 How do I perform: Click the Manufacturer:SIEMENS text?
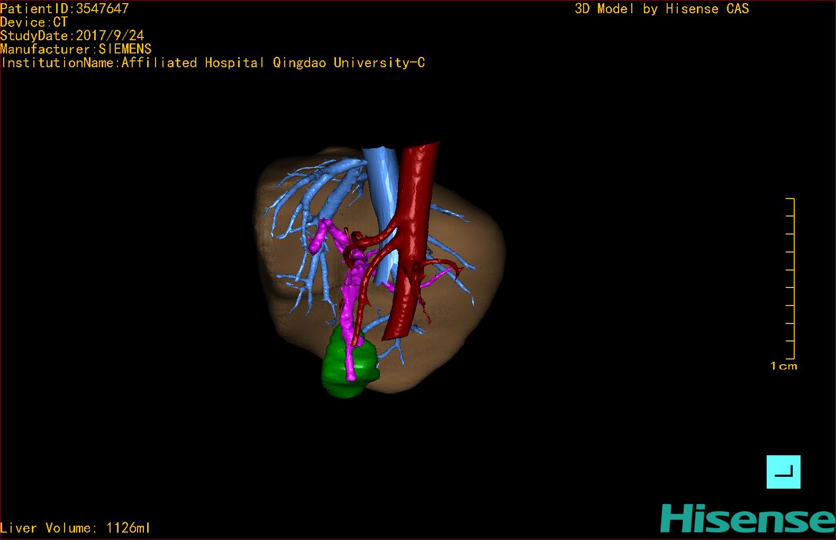click(76, 49)
